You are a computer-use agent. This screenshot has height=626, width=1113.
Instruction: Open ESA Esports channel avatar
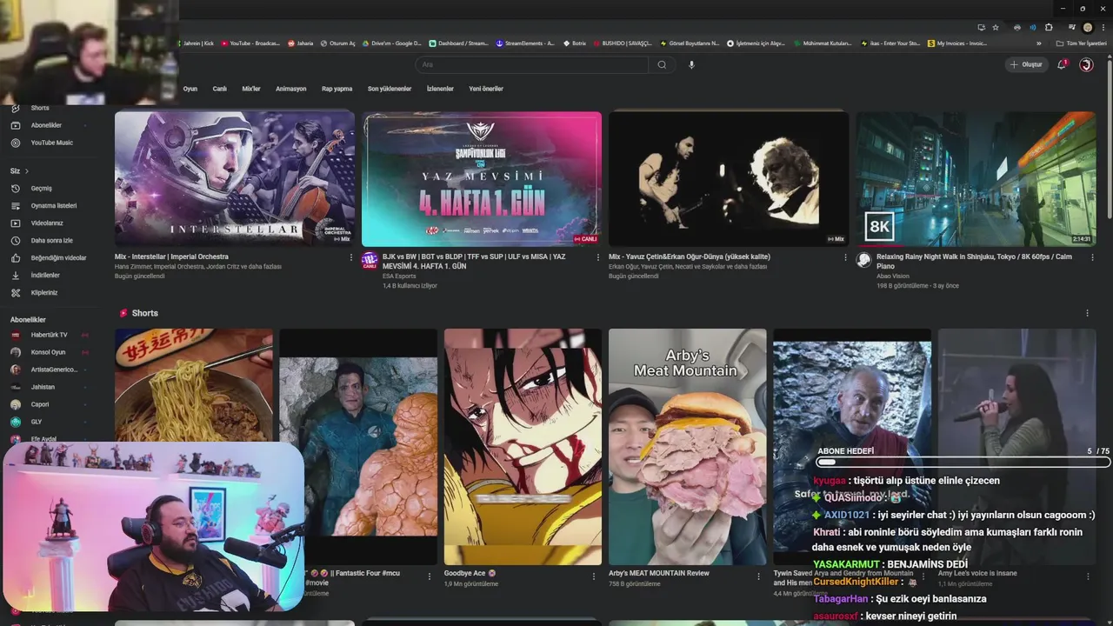coord(370,259)
